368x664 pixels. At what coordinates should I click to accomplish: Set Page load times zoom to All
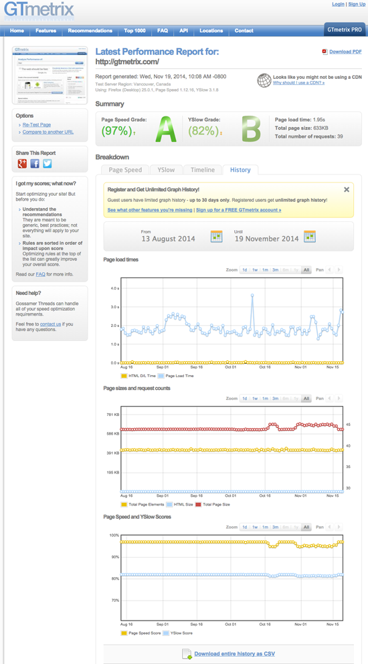[x=306, y=269]
